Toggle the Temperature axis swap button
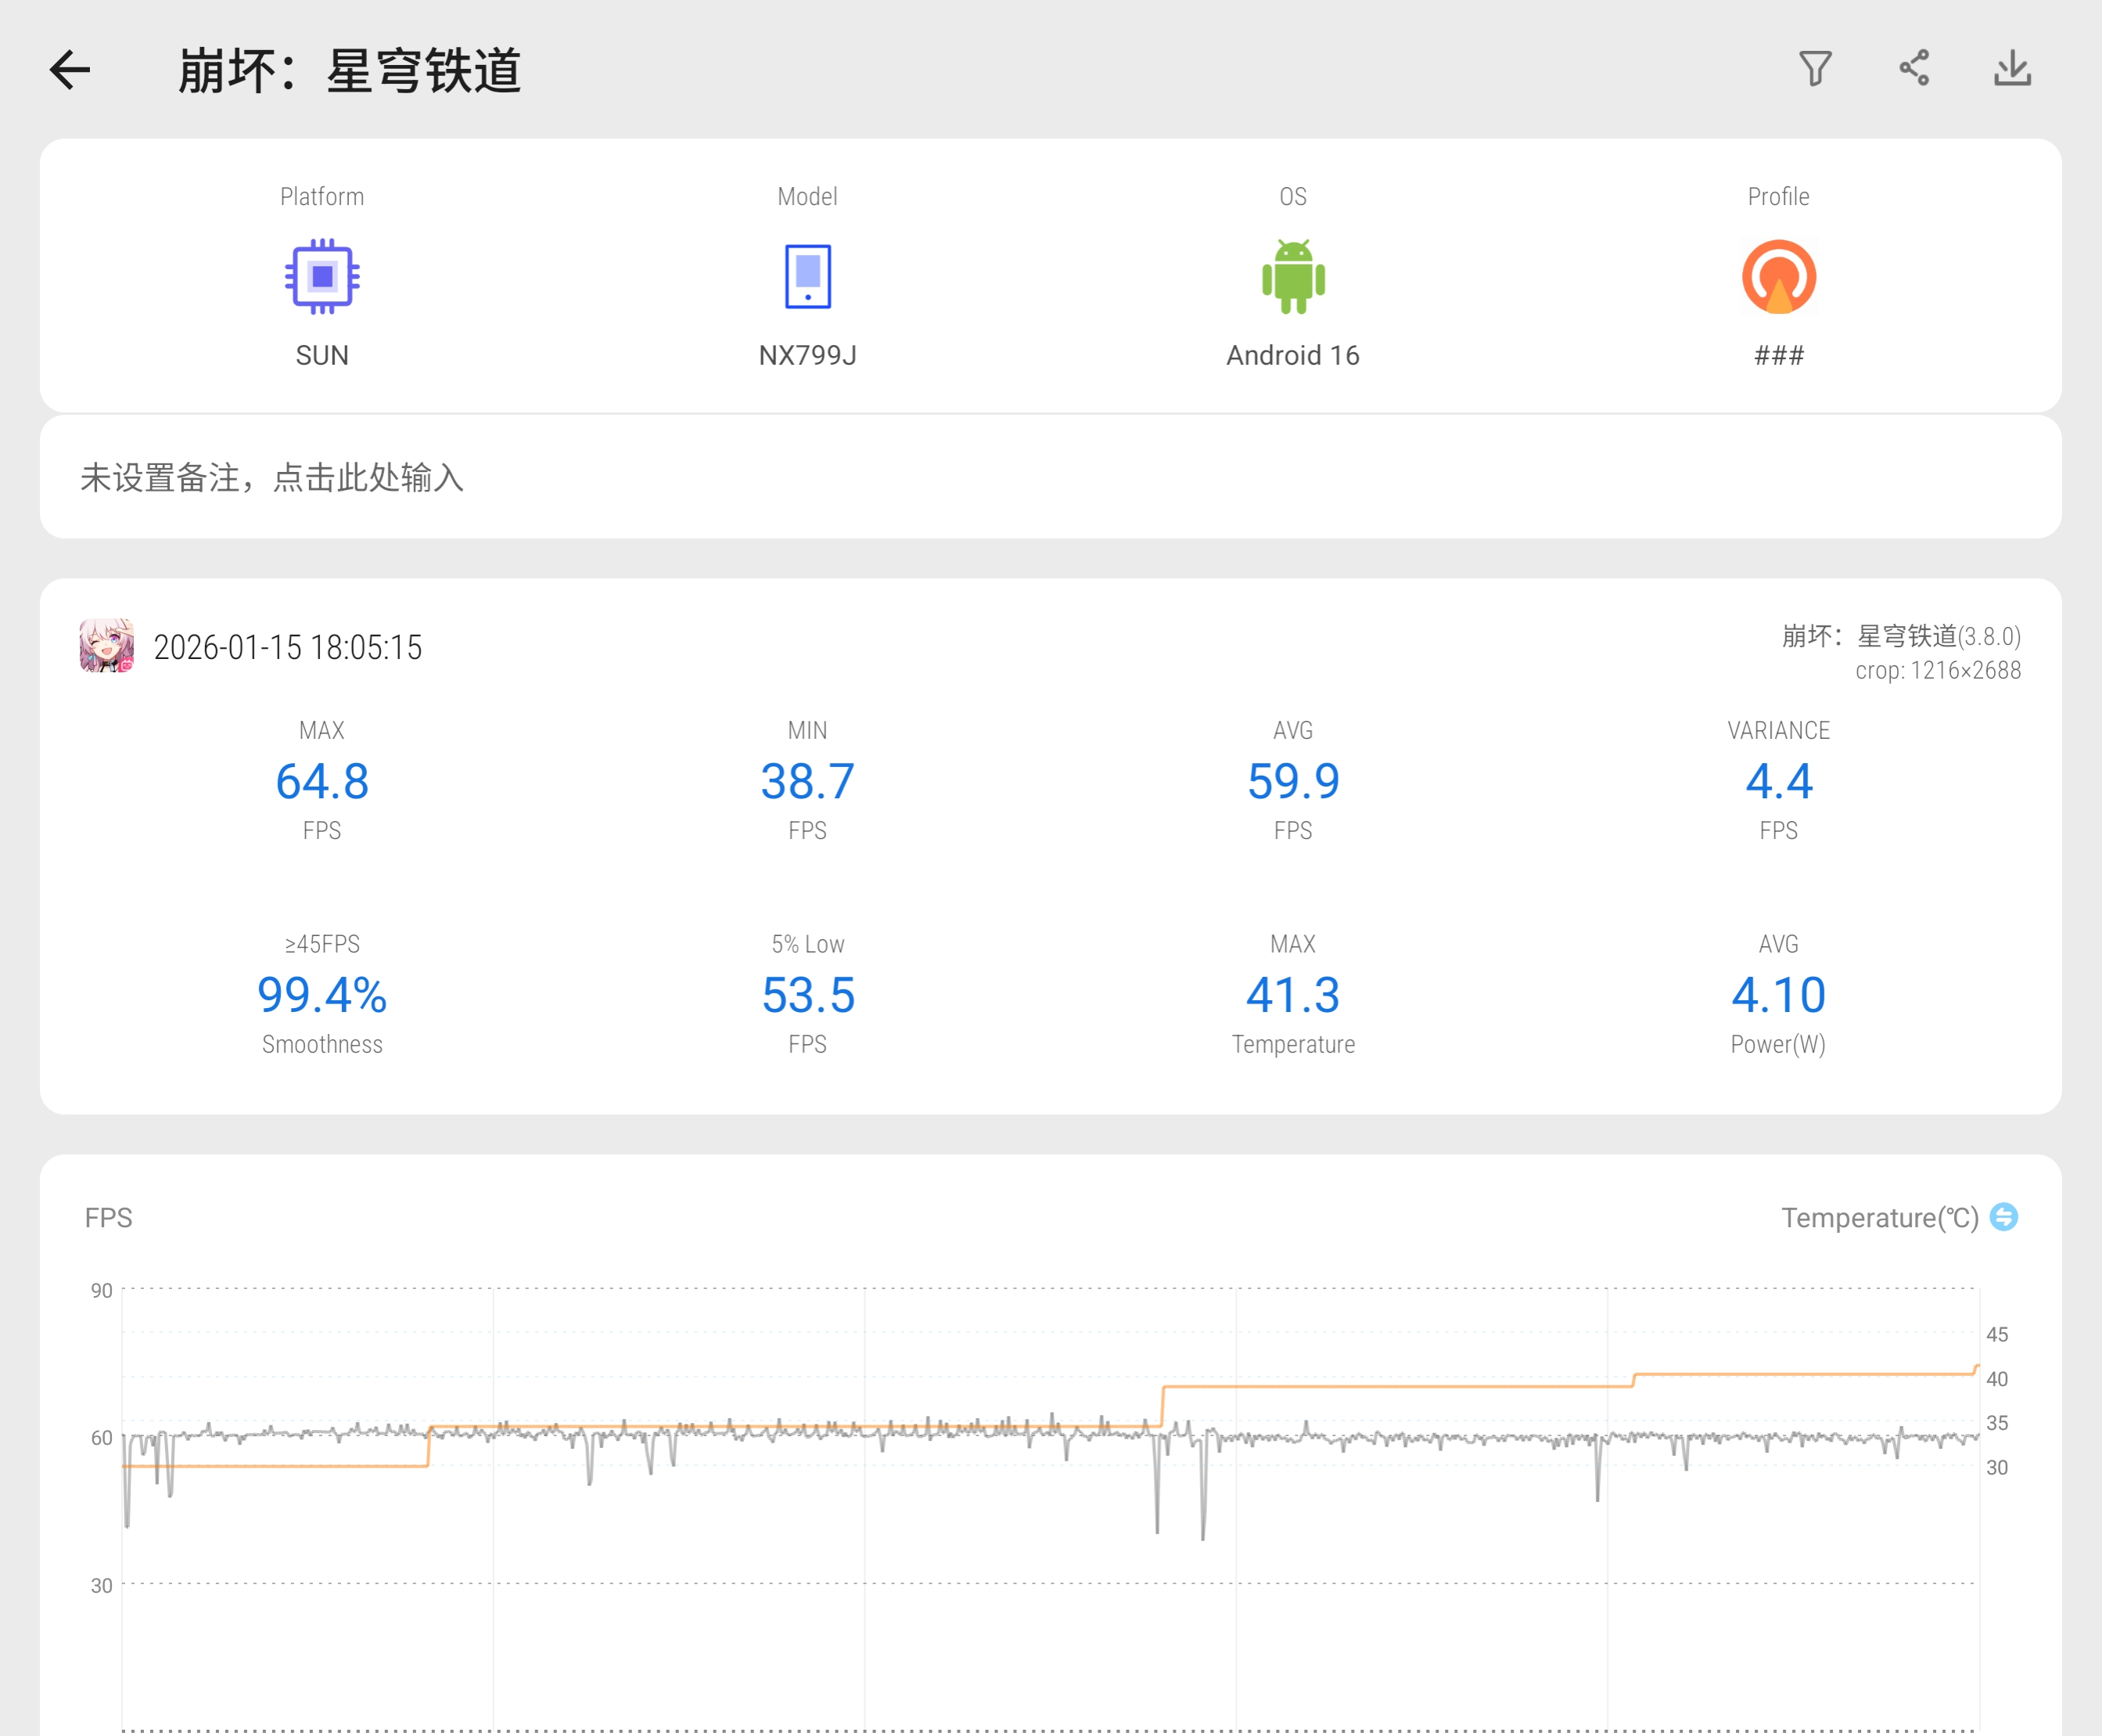This screenshot has height=1736, width=2102. click(2003, 1217)
